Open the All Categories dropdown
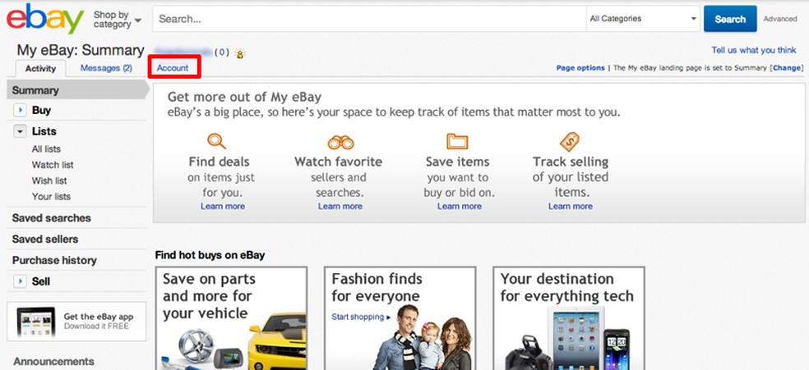809x370 pixels. tap(641, 19)
